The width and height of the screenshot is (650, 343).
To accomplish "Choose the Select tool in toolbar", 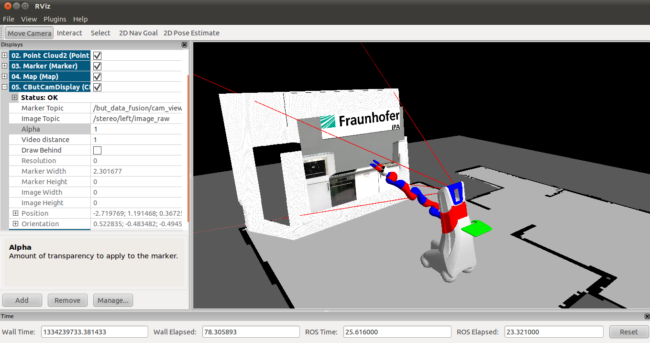I will coord(100,33).
